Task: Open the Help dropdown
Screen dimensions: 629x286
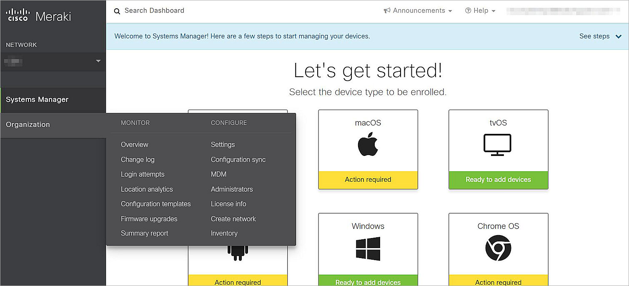Action: (x=480, y=10)
